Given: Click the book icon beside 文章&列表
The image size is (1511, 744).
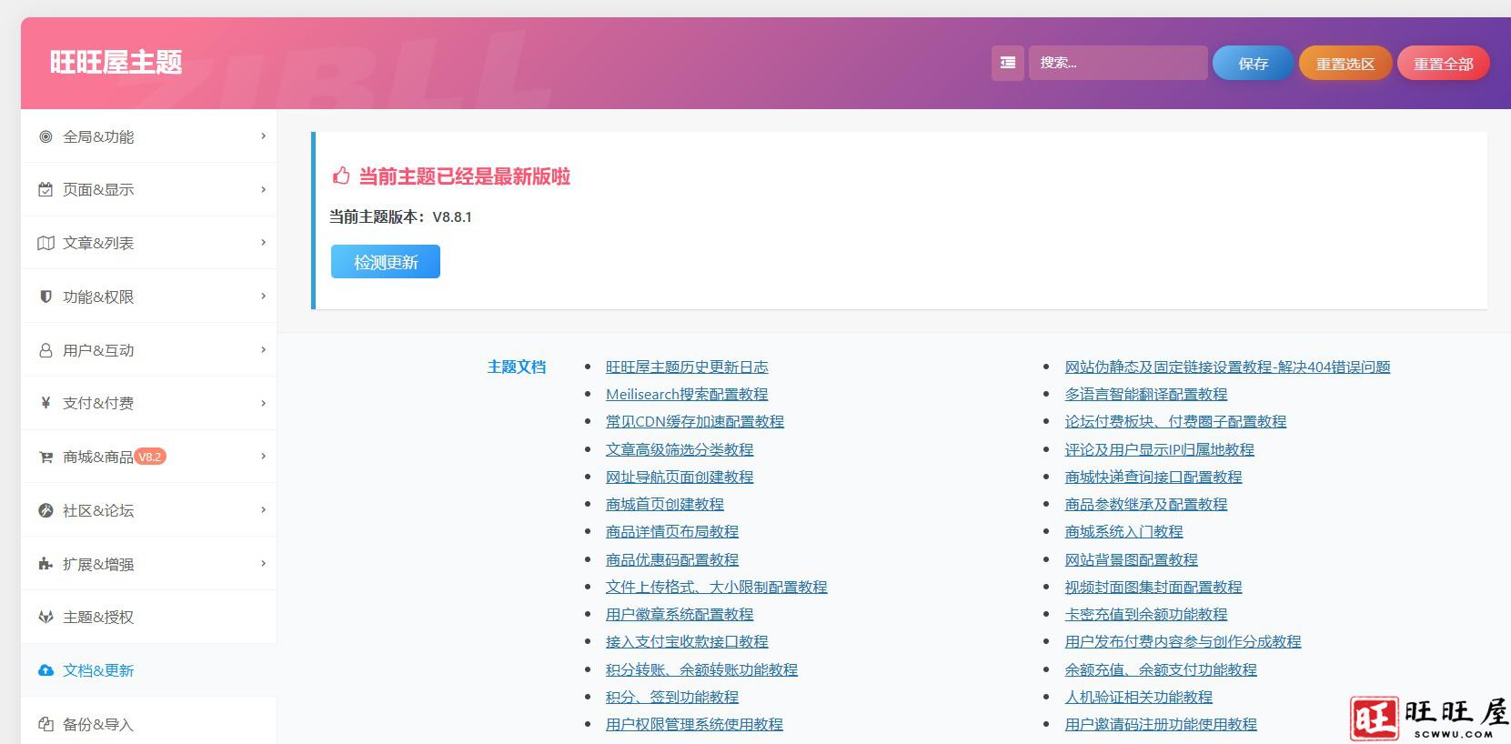Looking at the screenshot, I should pyautogui.click(x=45, y=243).
